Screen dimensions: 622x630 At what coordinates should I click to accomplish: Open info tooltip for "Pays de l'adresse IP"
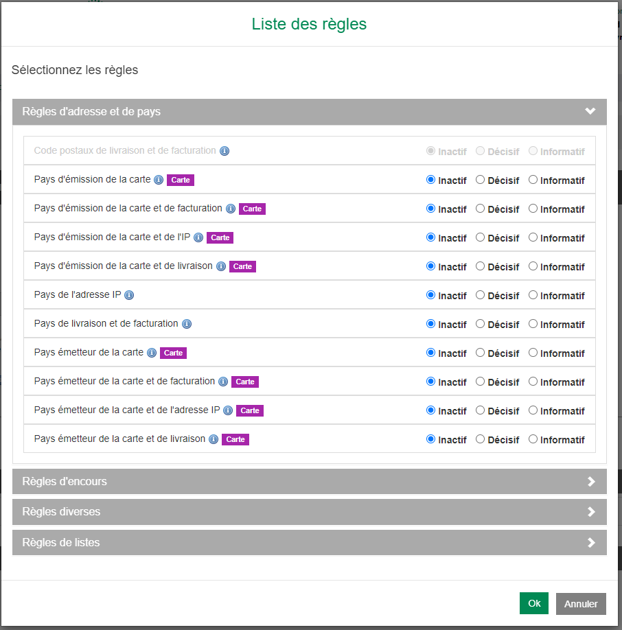coord(129,295)
